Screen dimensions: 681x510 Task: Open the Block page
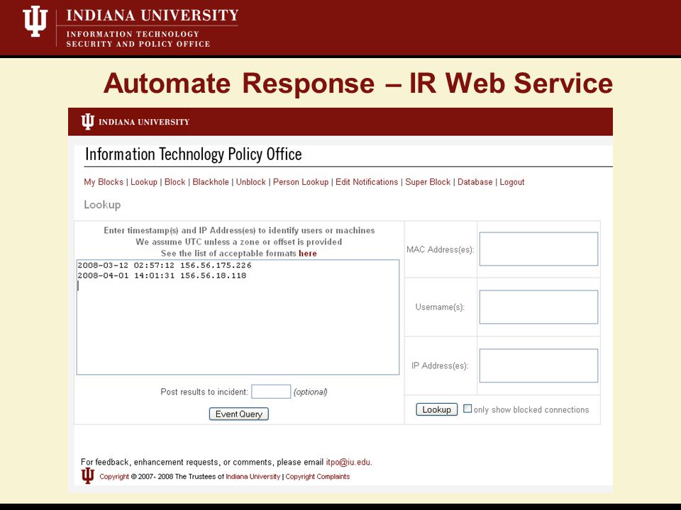point(175,182)
